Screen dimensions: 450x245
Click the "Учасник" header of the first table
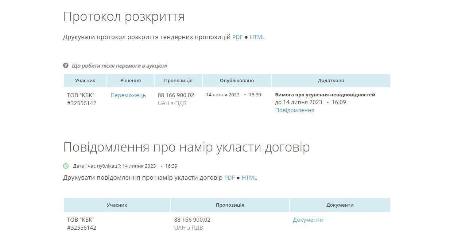click(x=85, y=80)
